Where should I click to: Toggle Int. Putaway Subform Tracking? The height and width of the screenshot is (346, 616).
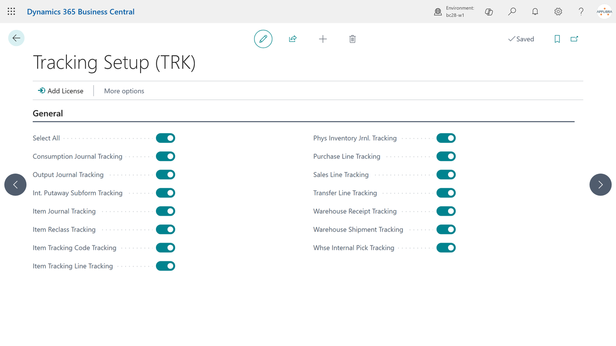pyautogui.click(x=166, y=193)
